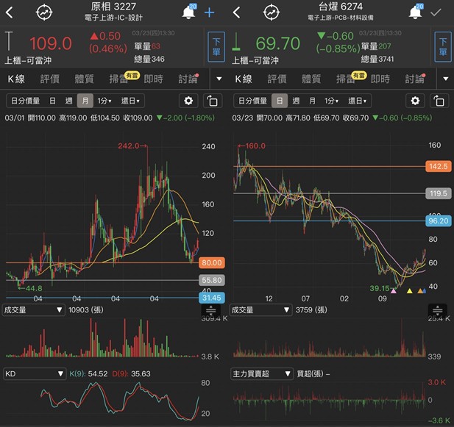
Task: Select 月 period on 原相 chart
Action: 85,101
